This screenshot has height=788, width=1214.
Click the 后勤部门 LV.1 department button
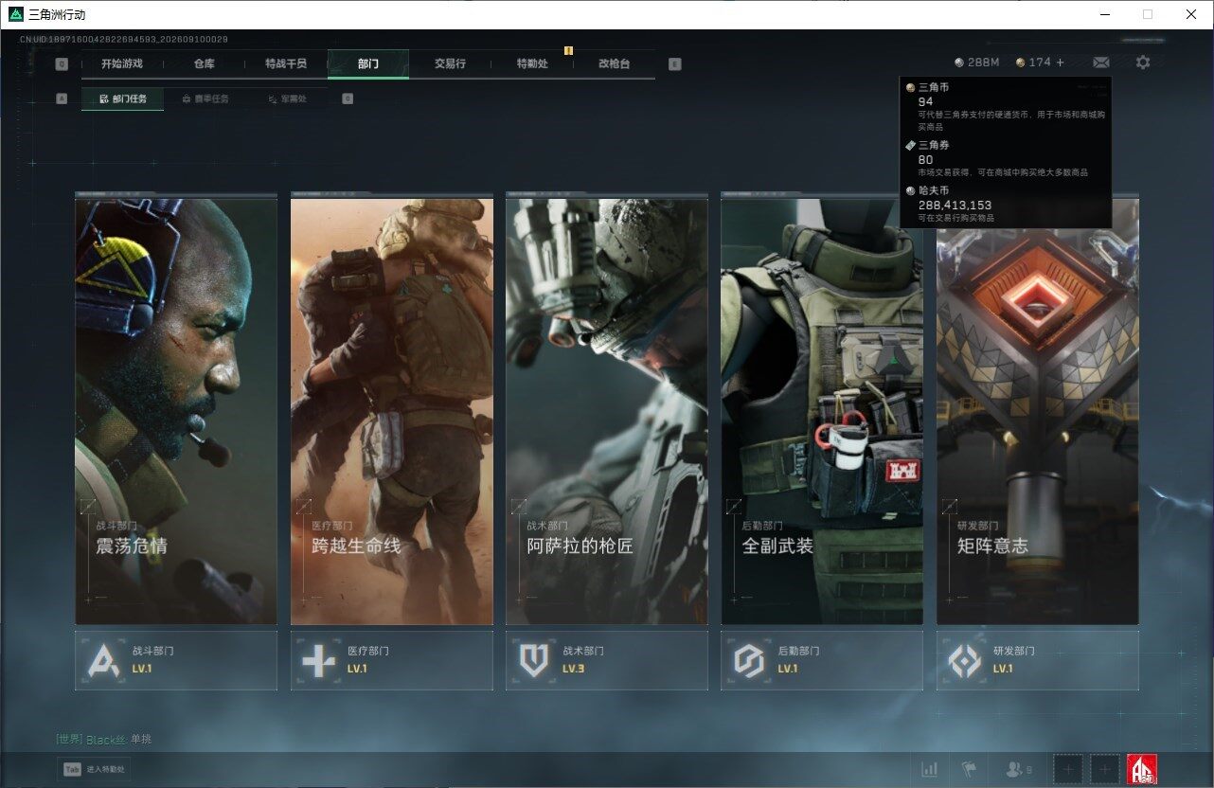pyautogui.click(x=822, y=660)
